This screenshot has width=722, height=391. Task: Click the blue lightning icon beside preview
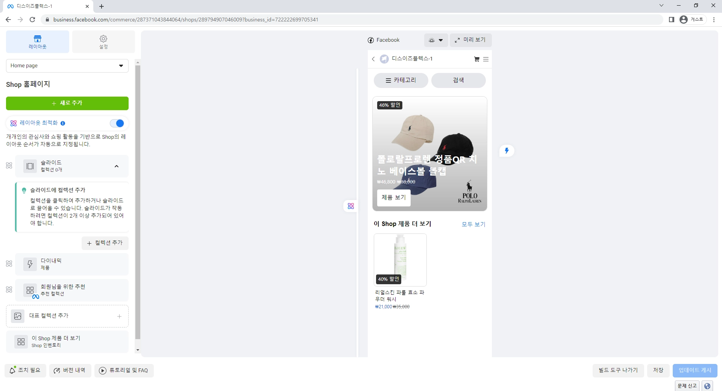click(507, 151)
